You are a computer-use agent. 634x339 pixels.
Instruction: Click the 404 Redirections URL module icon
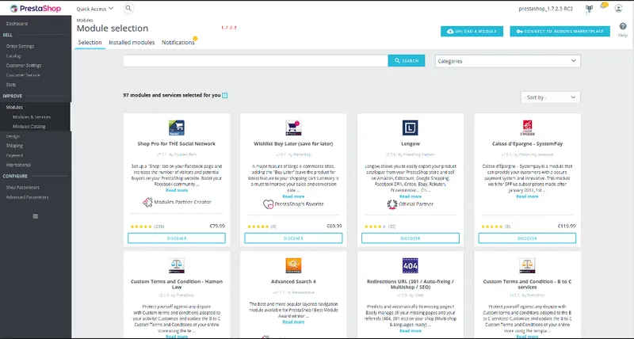point(411,265)
